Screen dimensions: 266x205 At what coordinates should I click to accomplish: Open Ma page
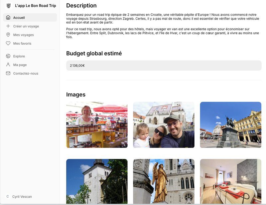click(x=30, y=65)
